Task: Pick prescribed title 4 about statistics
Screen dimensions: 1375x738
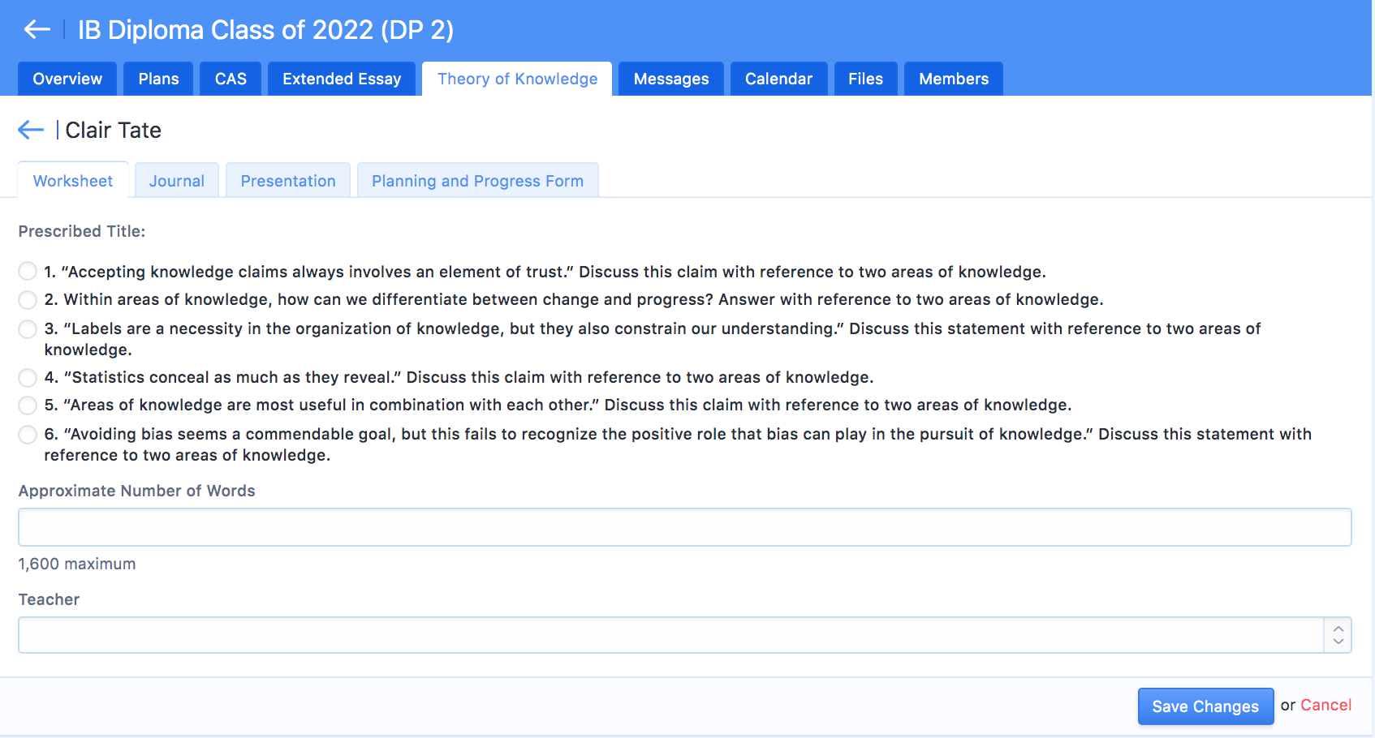Action: [28, 377]
